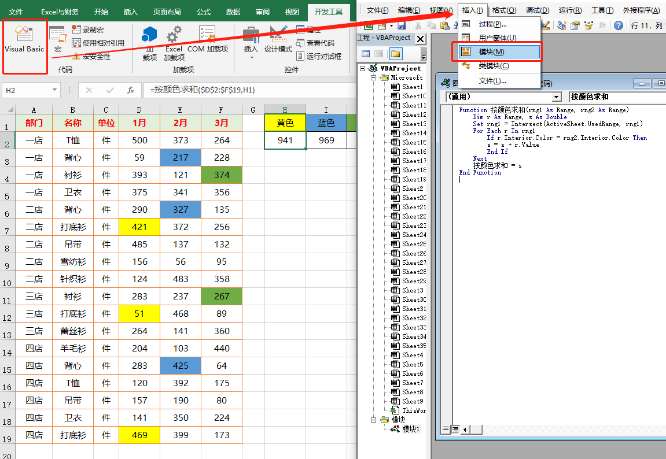This screenshot has height=459, width=666.
Task: Click the fx insert function icon
Action: pos(131,90)
